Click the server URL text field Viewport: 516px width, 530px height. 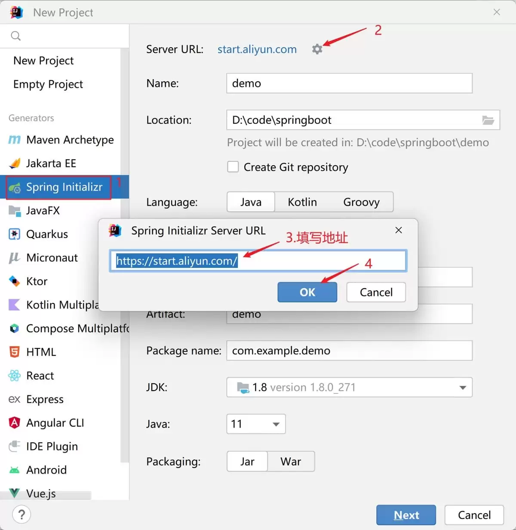[x=258, y=261]
